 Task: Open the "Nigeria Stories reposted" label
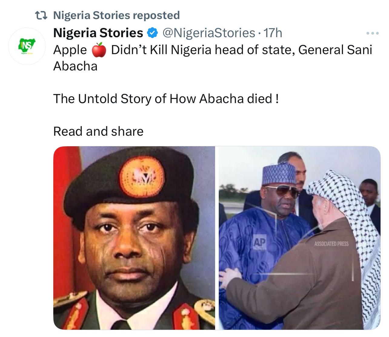(x=116, y=15)
